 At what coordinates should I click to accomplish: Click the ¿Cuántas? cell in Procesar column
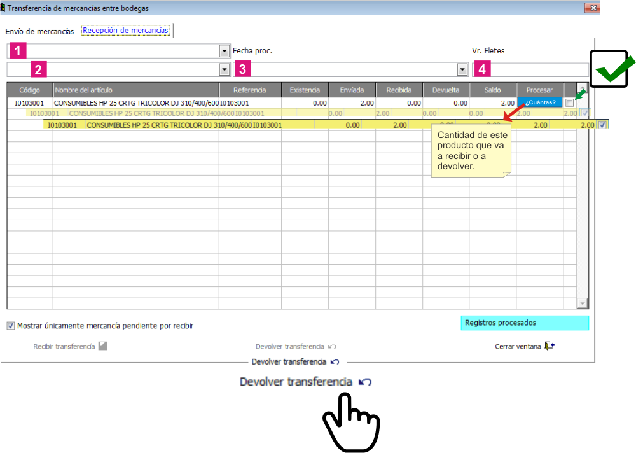[x=540, y=102]
